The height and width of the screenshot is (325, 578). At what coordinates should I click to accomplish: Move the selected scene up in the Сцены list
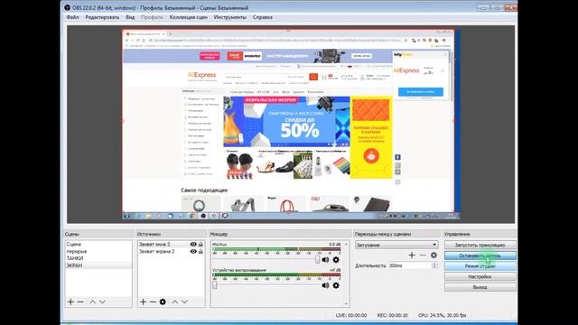coord(92,302)
